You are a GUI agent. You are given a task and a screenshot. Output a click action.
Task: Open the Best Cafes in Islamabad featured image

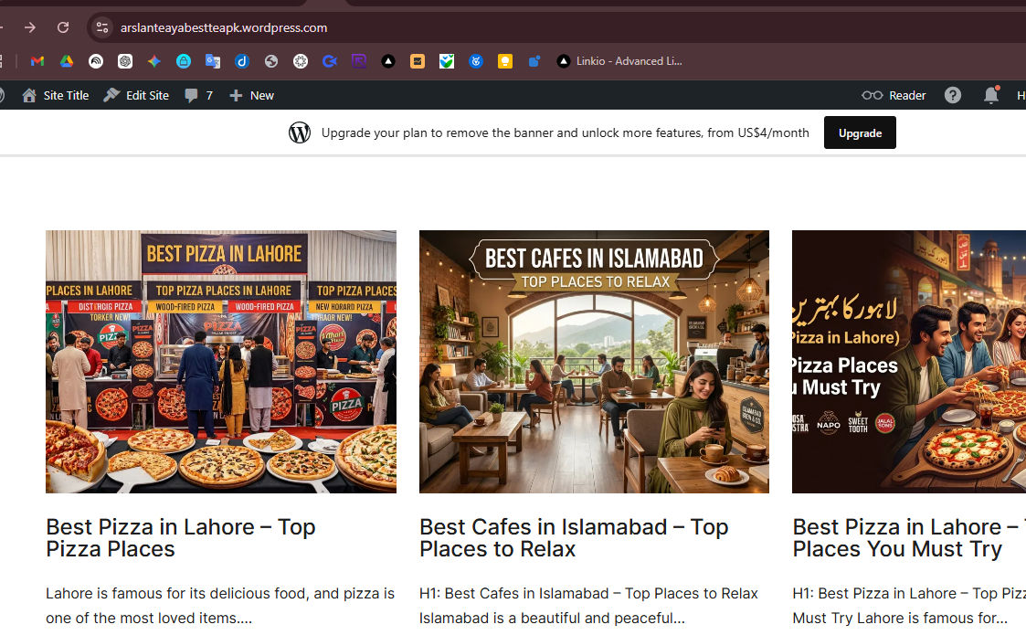click(x=594, y=362)
